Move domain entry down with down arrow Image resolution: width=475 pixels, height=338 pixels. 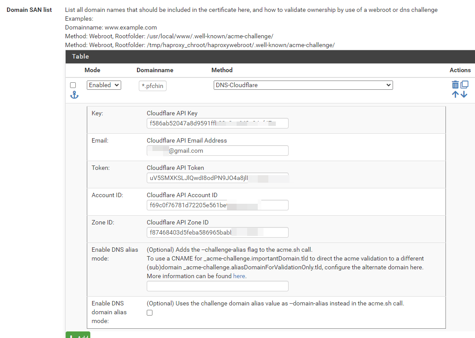464,94
